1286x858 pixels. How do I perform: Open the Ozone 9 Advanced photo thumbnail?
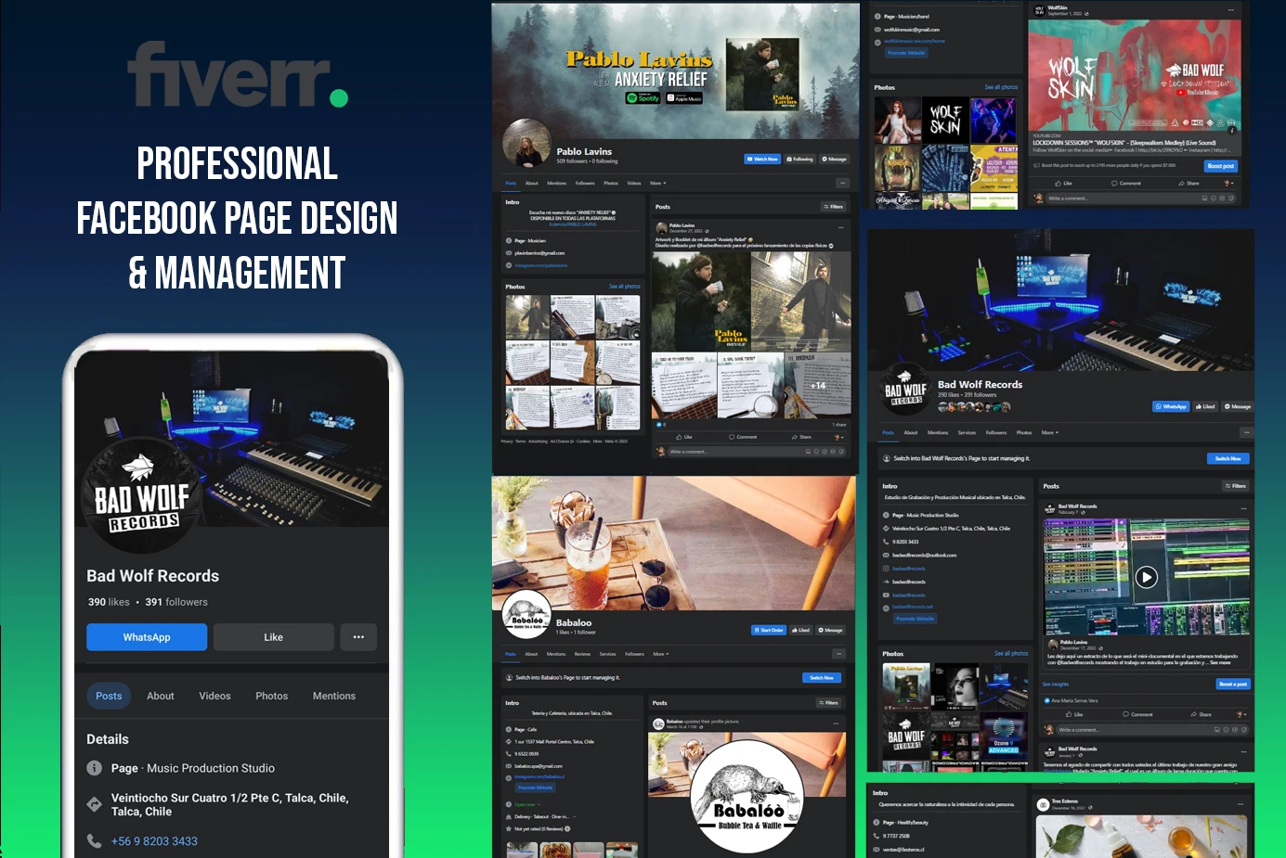1004,735
